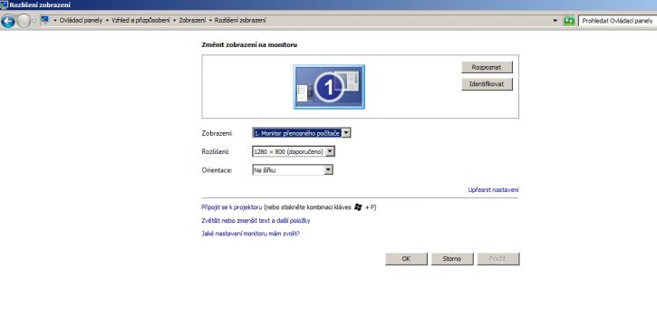Cancel with the Storno button
Screen dimensions: 657x336
452,259
